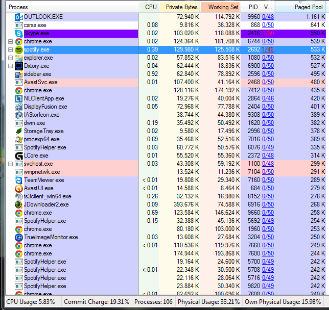
Task: Click the ts3client_win64.exe icon
Action: click(19, 197)
